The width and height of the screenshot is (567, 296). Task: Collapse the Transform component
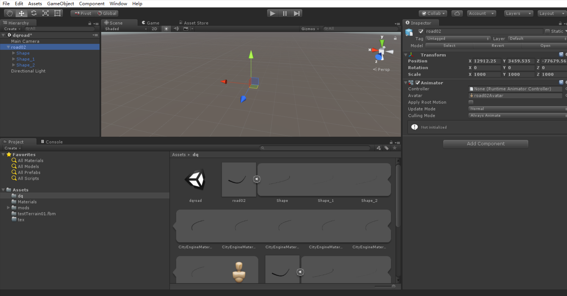tap(406, 55)
